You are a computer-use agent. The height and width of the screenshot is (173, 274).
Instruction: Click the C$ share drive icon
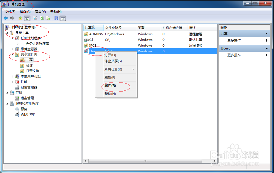86,40
